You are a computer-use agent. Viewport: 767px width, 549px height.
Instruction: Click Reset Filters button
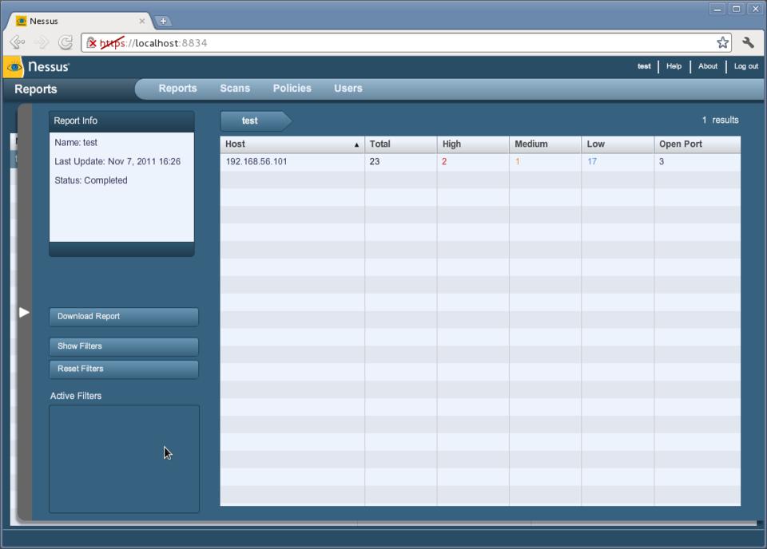point(123,369)
